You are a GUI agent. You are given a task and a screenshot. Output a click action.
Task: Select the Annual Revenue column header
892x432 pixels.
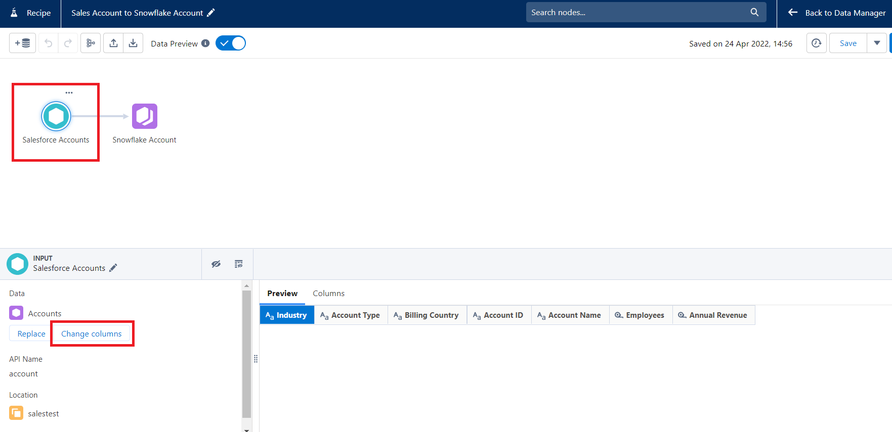click(713, 315)
